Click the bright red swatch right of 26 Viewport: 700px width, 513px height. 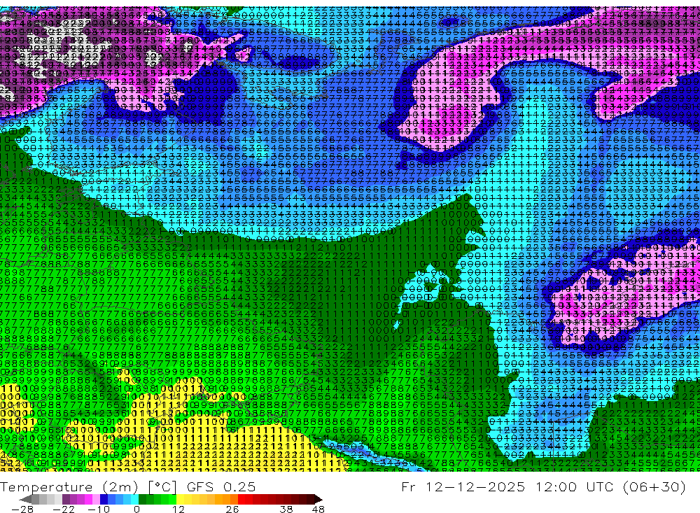(x=241, y=499)
